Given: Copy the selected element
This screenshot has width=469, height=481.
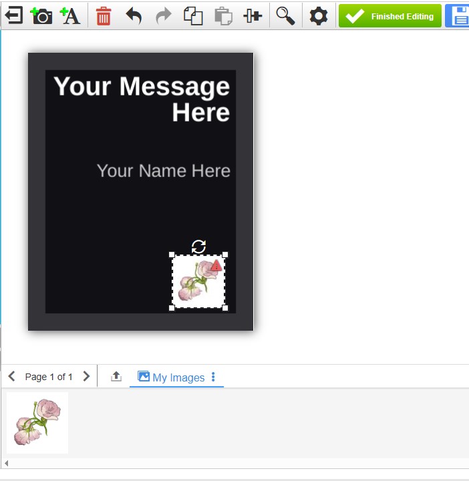Looking at the screenshot, I should coord(193,16).
